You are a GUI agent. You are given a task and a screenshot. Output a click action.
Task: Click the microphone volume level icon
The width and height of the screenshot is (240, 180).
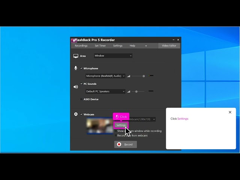click(x=129, y=76)
